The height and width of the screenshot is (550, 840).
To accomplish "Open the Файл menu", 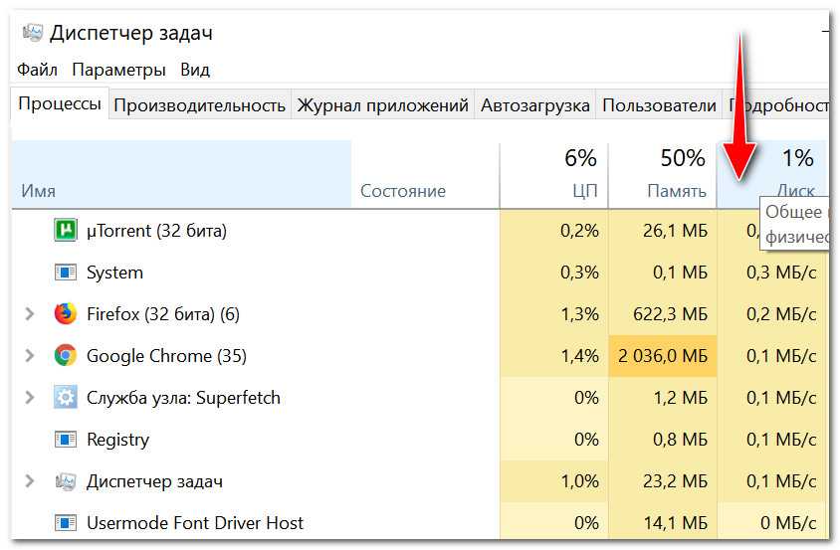I will point(37,70).
